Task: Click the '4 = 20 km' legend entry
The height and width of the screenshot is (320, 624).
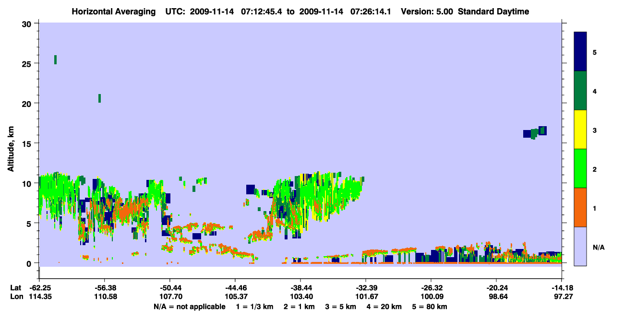Action: pos(384,306)
